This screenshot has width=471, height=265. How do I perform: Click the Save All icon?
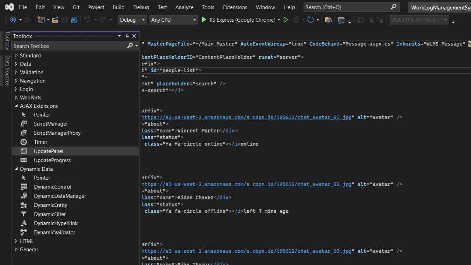(x=74, y=20)
